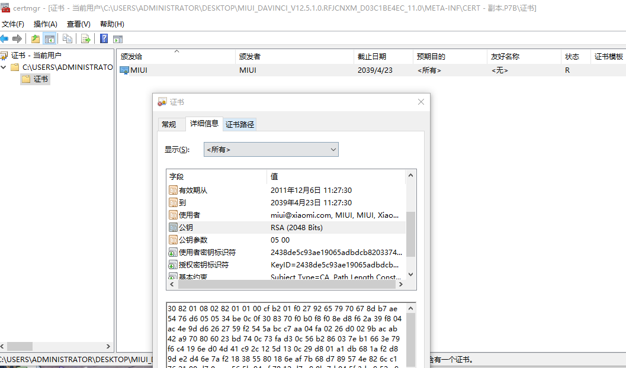Switch to the 证书路径 tab
This screenshot has height=368, width=626.
click(239, 124)
